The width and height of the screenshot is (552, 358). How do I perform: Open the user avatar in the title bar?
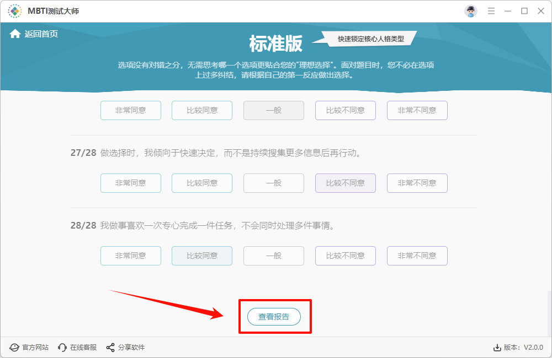470,10
